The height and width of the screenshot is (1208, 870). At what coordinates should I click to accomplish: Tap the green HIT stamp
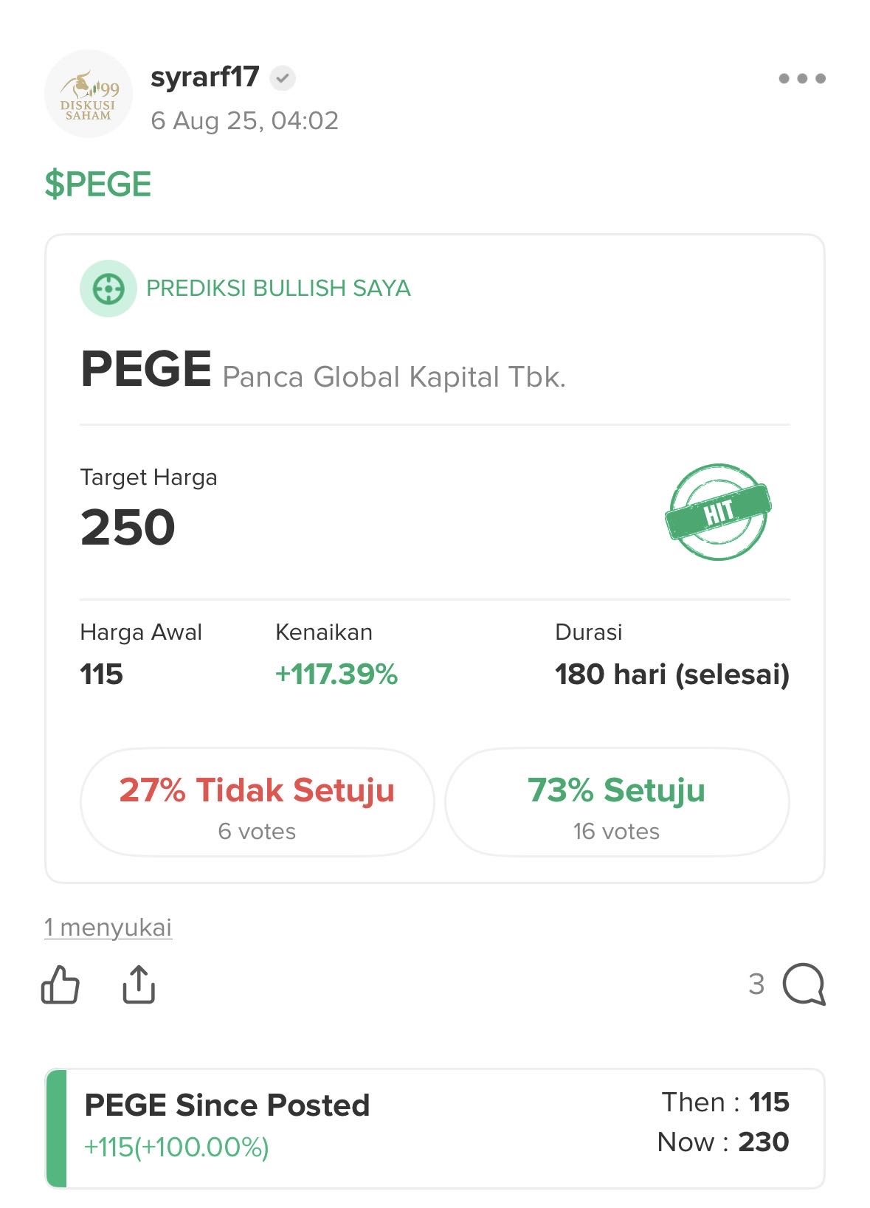pyautogui.click(x=718, y=511)
